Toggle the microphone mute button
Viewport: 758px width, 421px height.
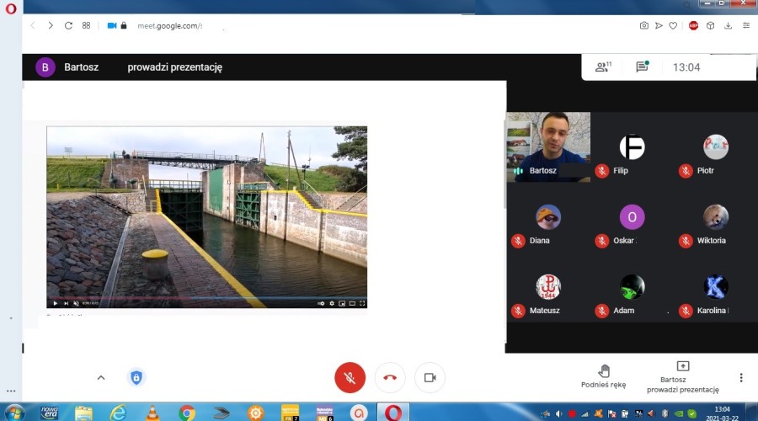350,377
